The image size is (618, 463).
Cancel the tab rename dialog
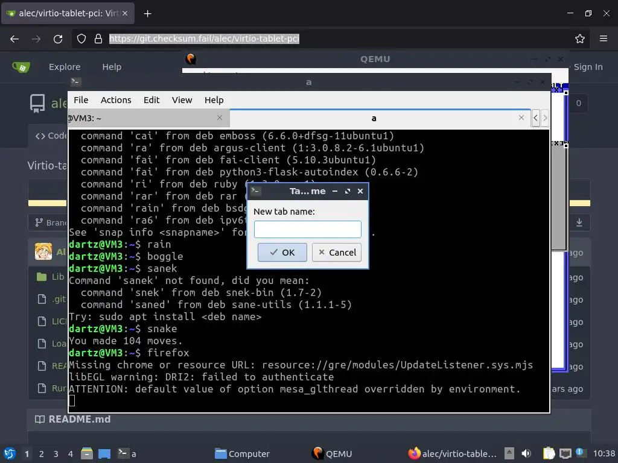[x=337, y=253]
